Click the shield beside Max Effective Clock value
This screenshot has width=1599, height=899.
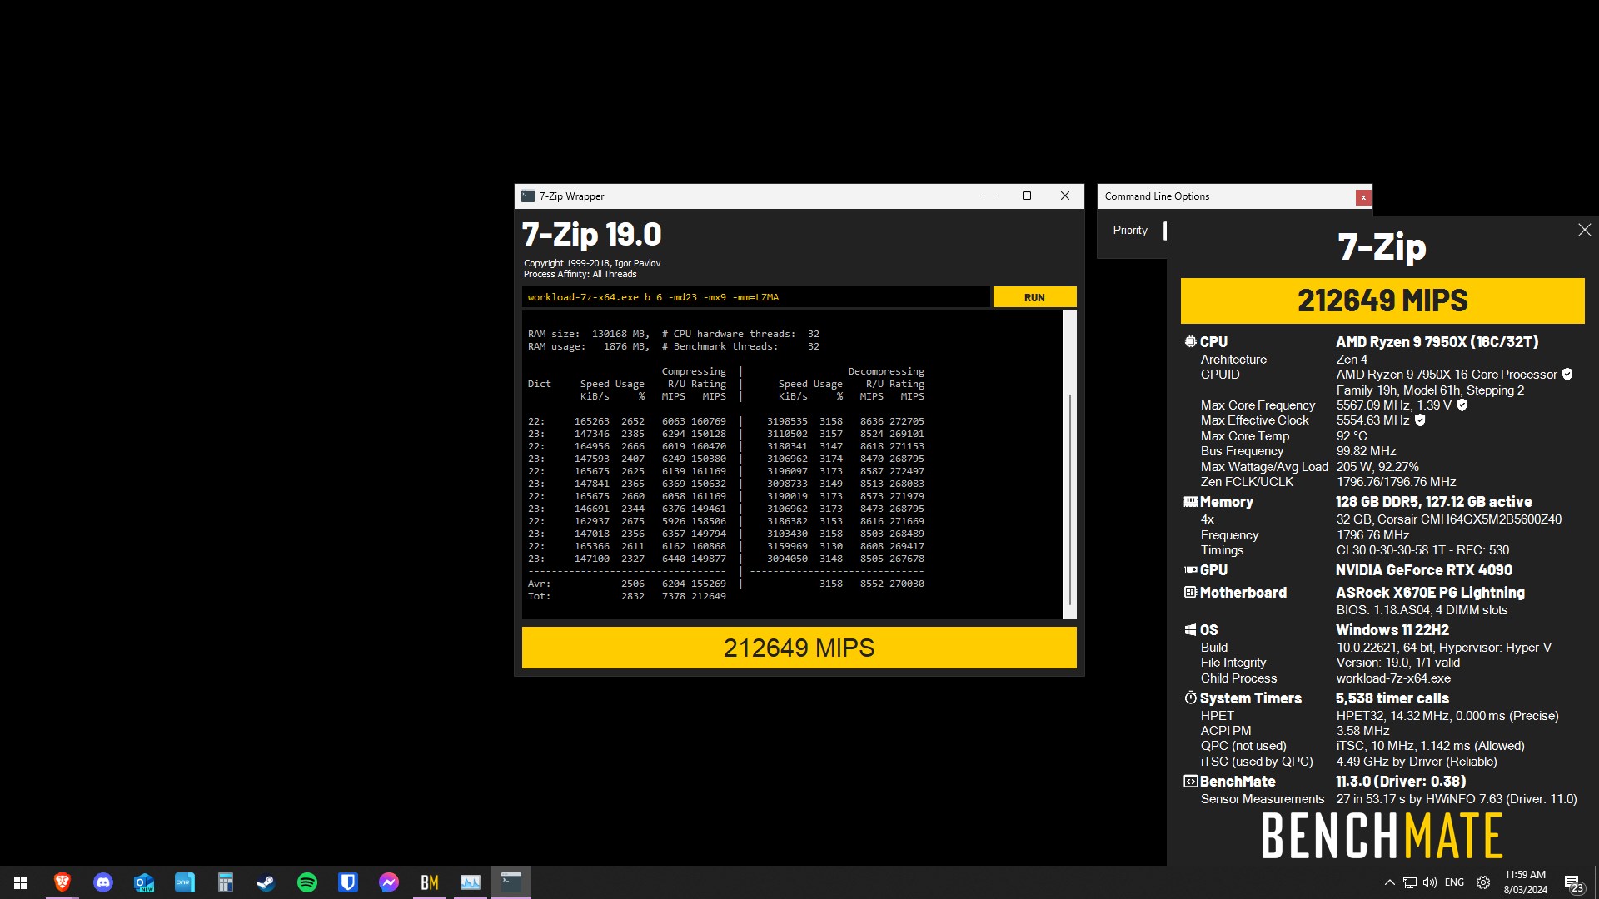1420,420
